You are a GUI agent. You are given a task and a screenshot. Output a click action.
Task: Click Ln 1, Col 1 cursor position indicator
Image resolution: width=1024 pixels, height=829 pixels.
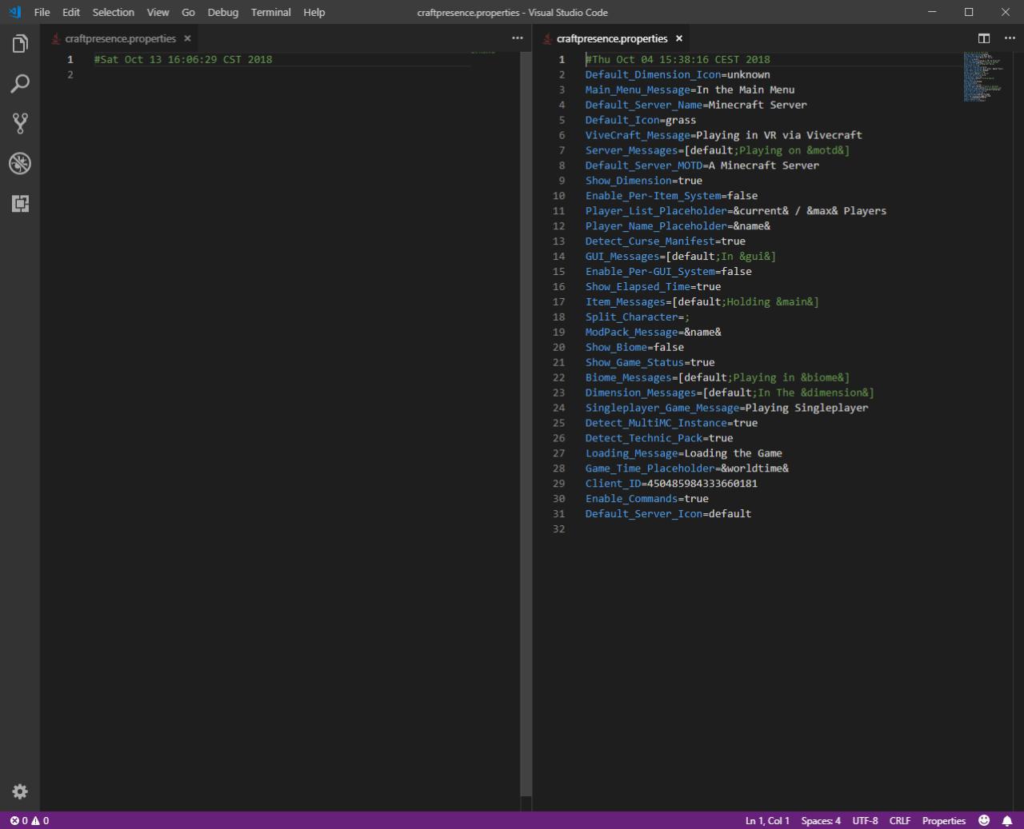(767, 820)
